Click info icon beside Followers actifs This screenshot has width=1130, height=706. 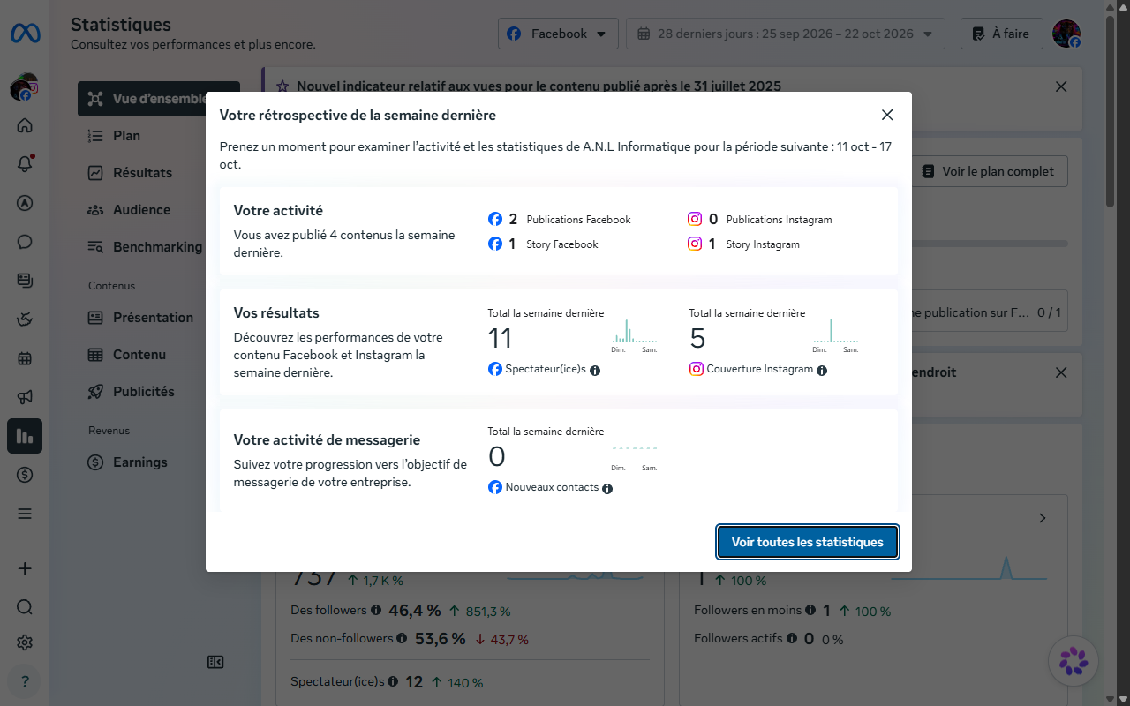point(791,638)
